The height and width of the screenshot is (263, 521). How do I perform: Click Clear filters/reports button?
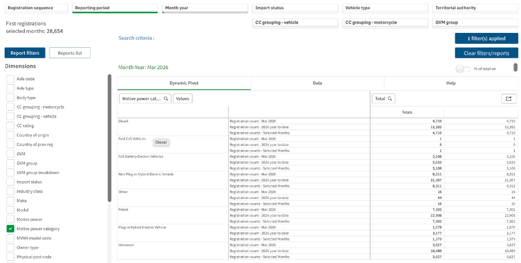[x=486, y=53]
